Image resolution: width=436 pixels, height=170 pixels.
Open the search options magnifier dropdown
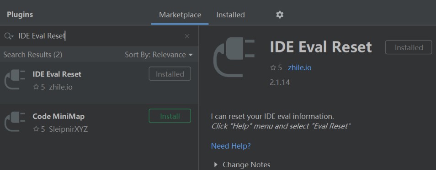(9, 36)
